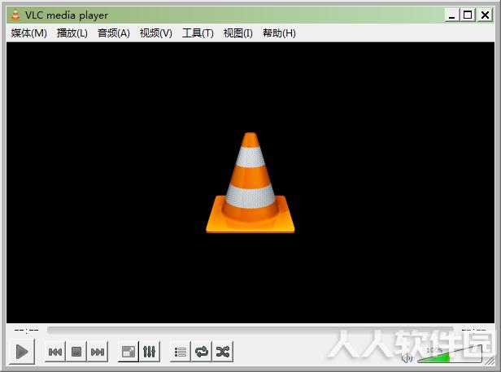Toggle loop repeat mode
501x372 pixels.
pos(202,352)
